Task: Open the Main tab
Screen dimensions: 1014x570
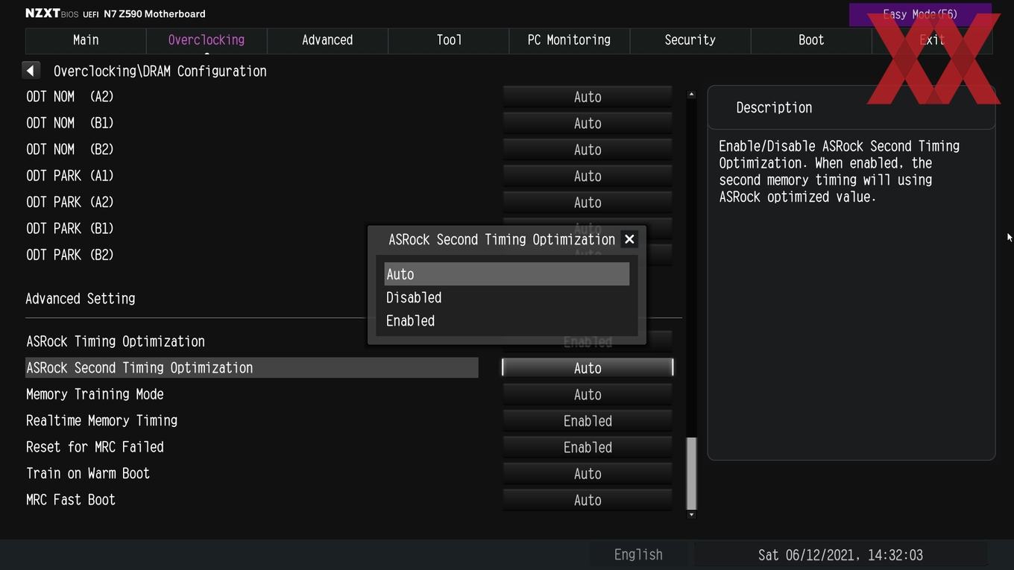Action: (x=86, y=40)
